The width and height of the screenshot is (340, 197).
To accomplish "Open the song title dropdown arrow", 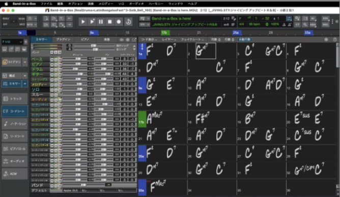I will 148,19.
